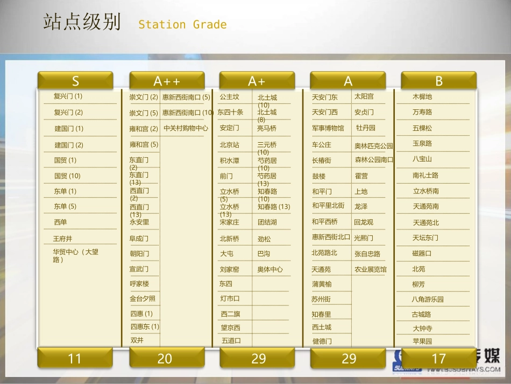Click 王府井 station entry
This screenshot has height=384, width=511.
tap(62, 239)
